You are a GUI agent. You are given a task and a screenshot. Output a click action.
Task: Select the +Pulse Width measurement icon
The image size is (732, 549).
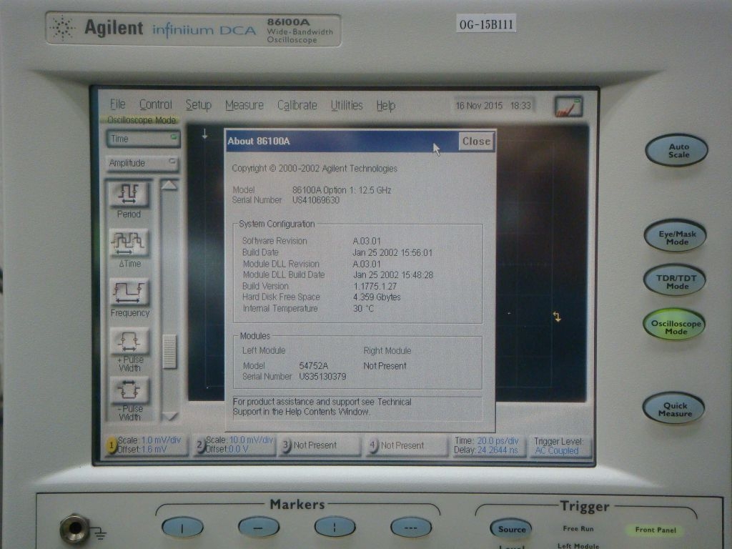pos(129,341)
